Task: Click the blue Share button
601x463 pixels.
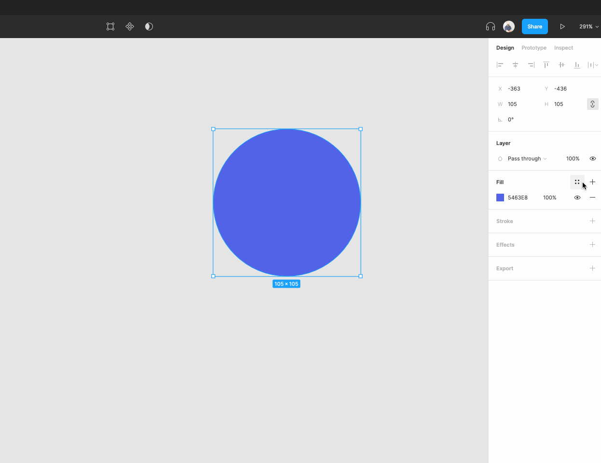Action: tap(535, 26)
